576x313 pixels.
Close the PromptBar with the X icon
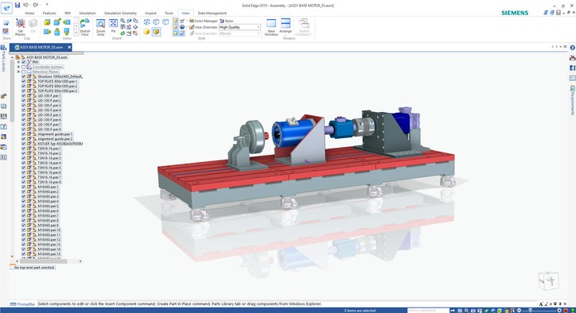[x=566, y=303]
